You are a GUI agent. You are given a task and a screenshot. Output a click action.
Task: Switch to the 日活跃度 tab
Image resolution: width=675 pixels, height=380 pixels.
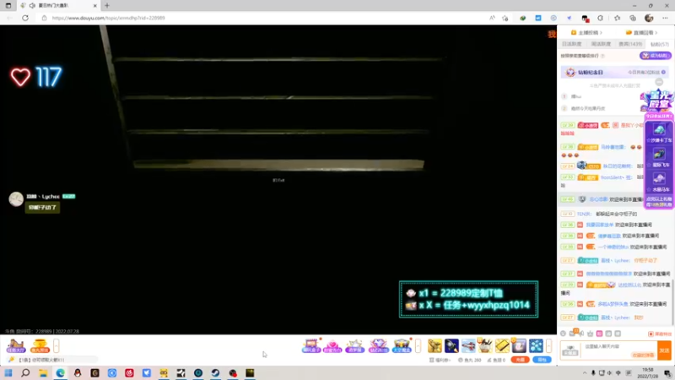click(572, 44)
